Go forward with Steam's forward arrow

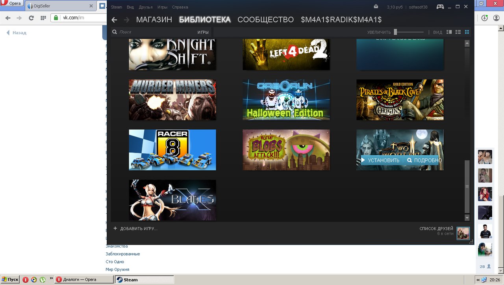[x=126, y=20]
